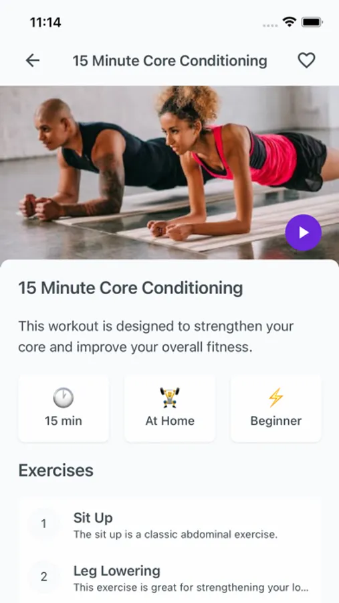Tap the clock icon above 15 min

coord(64,397)
